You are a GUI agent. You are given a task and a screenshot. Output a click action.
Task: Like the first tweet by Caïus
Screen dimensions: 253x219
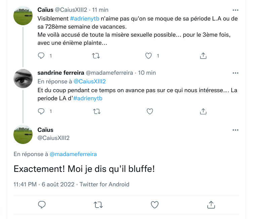coord(149,56)
